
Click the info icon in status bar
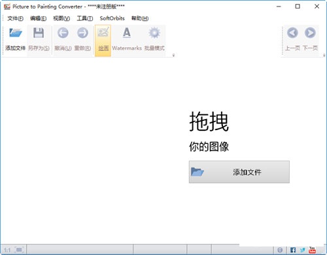point(280,250)
